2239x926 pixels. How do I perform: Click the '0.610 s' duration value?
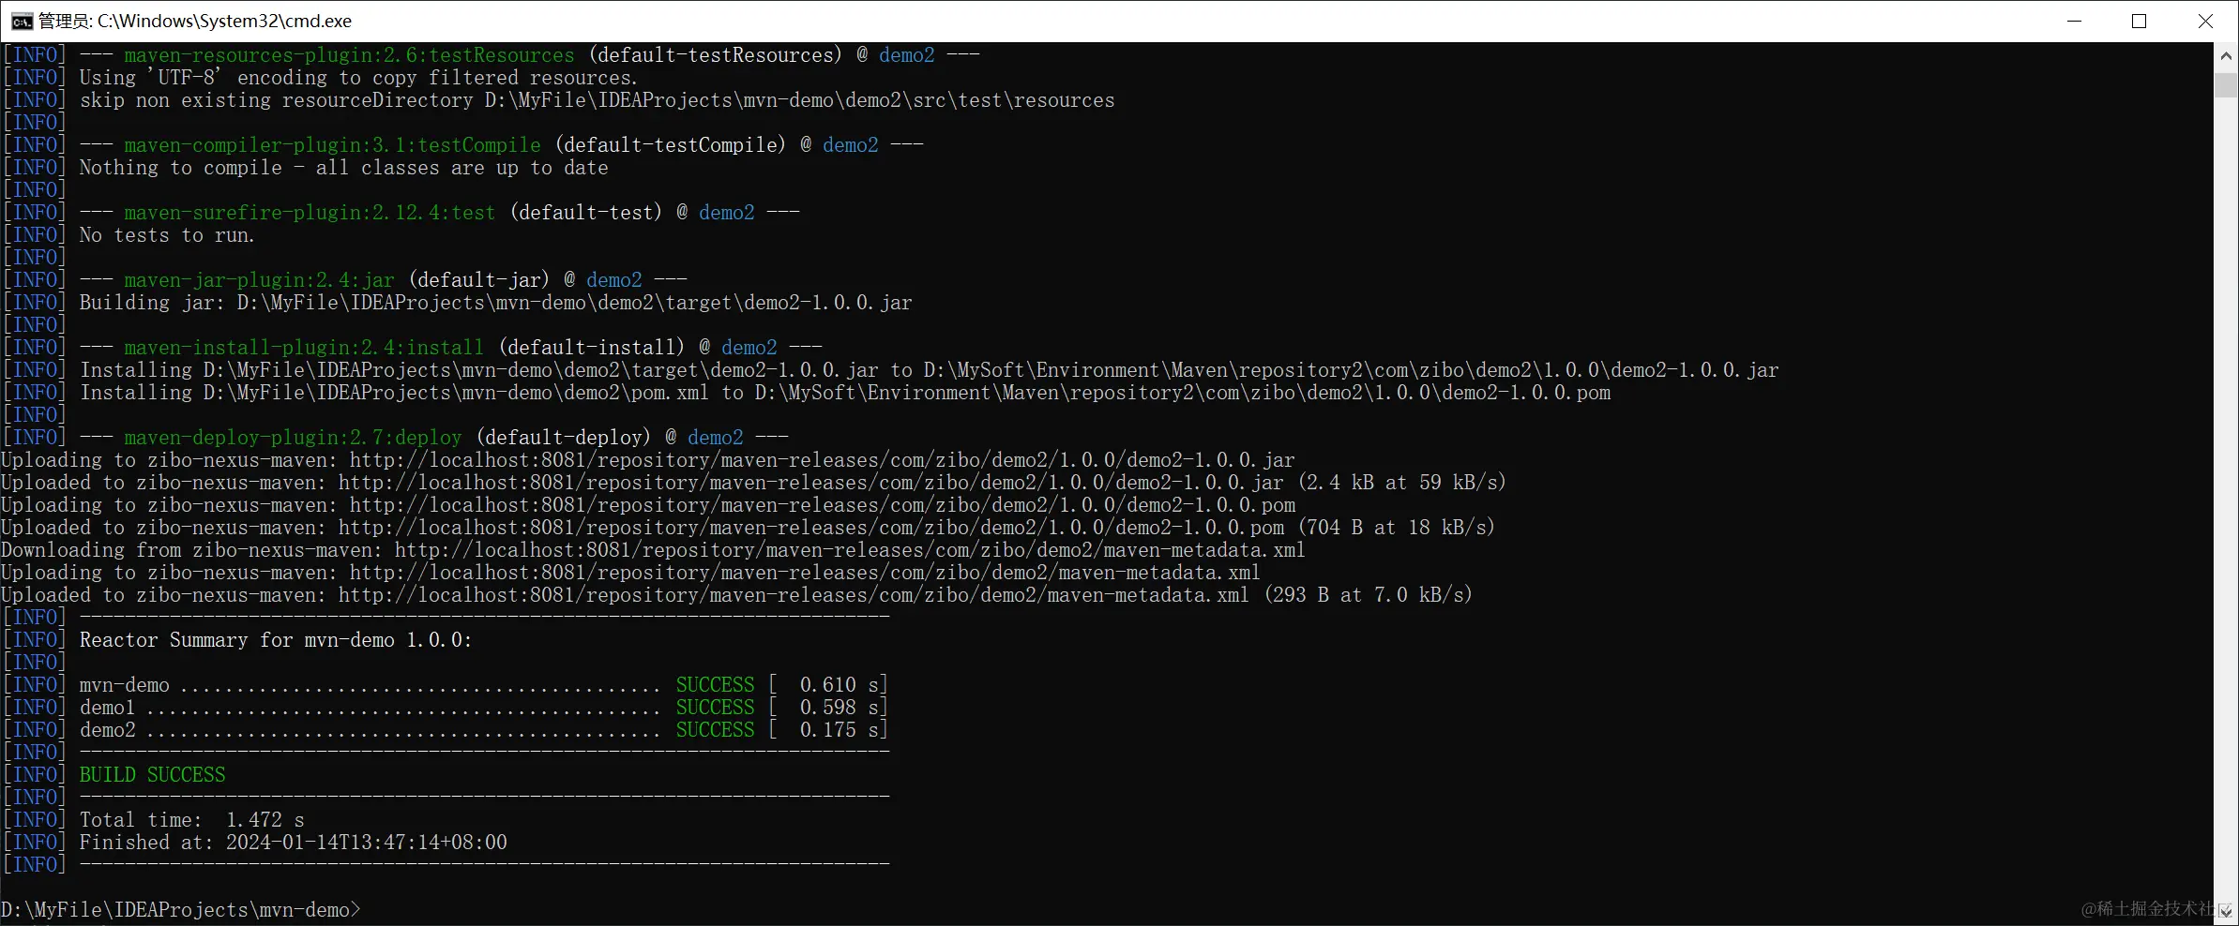pyautogui.click(x=840, y=685)
